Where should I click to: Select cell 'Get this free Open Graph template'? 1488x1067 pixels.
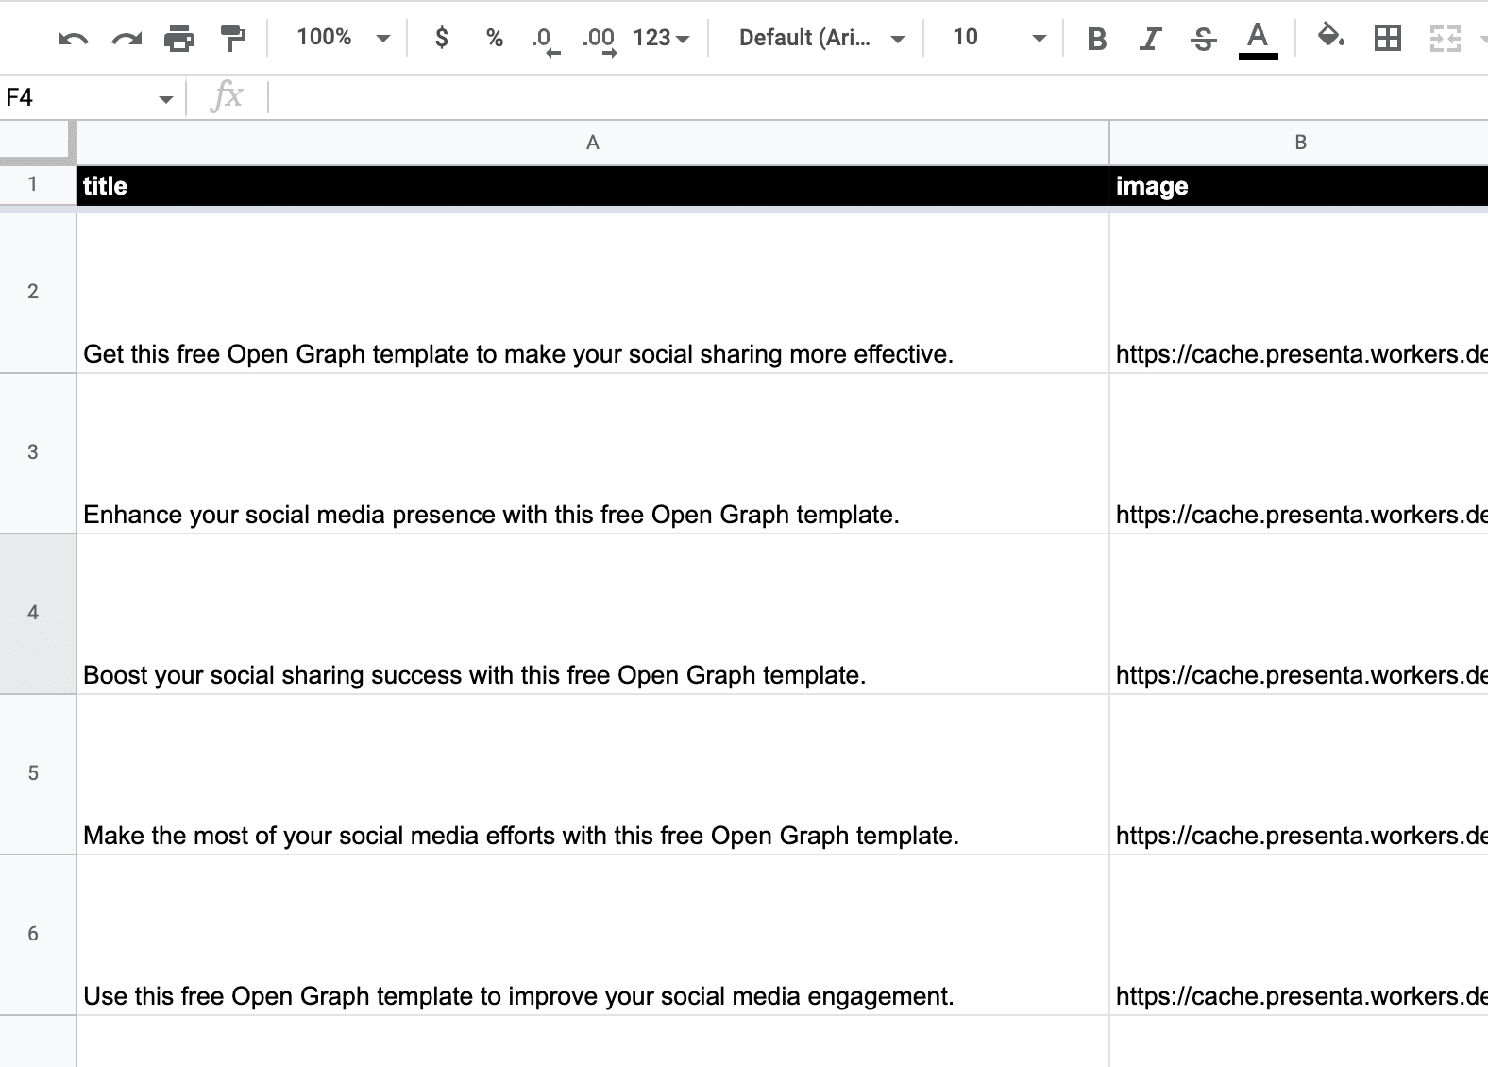pos(593,293)
